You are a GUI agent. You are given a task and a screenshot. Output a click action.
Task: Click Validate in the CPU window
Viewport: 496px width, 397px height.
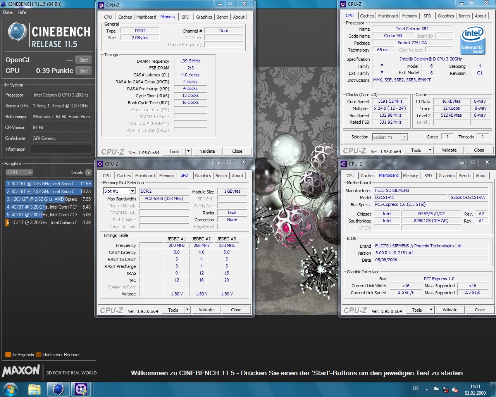pos(449,150)
